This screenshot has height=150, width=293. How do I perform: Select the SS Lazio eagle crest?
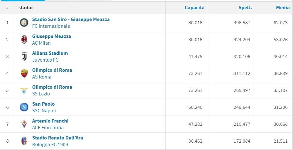point(24,90)
